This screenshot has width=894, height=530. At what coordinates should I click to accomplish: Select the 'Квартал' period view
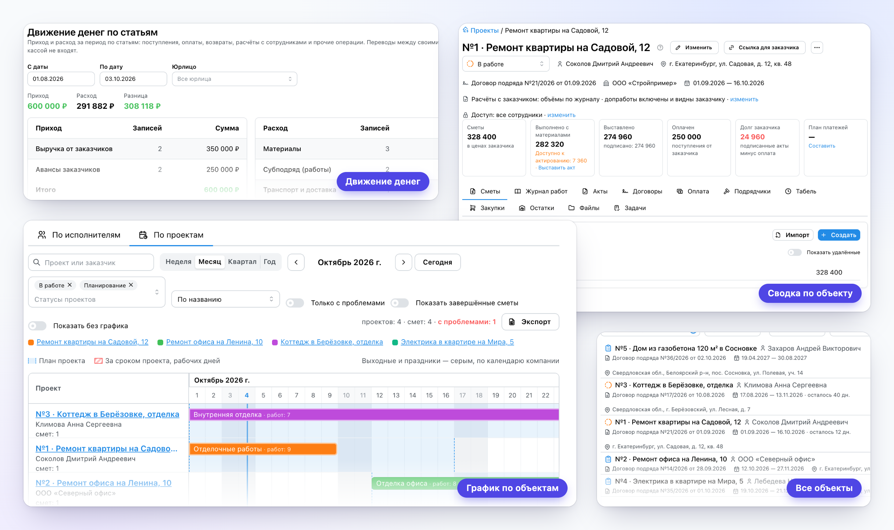coord(242,262)
